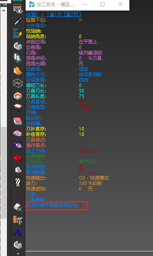Click the blue list with lightning bolt icon

[17, 33]
